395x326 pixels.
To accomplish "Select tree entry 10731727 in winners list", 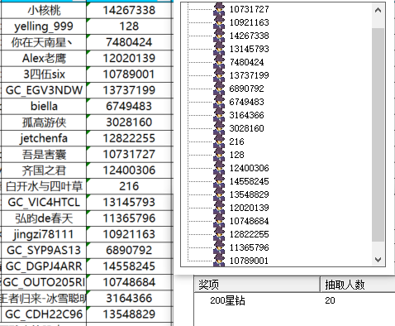I will pos(249,9).
